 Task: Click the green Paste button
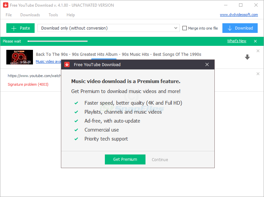20,28
